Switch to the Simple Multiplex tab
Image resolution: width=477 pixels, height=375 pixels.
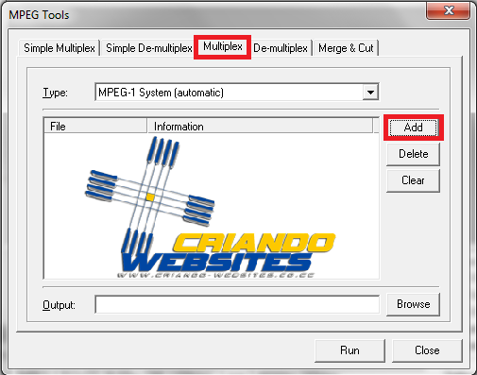point(60,48)
